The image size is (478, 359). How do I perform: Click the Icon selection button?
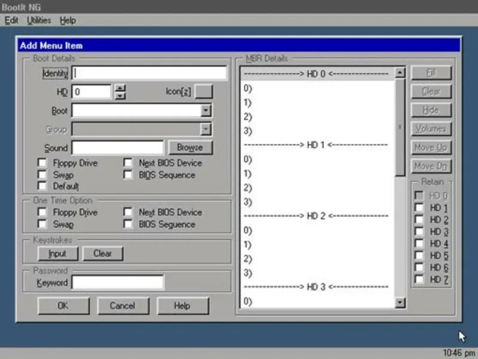click(x=204, y=92)
